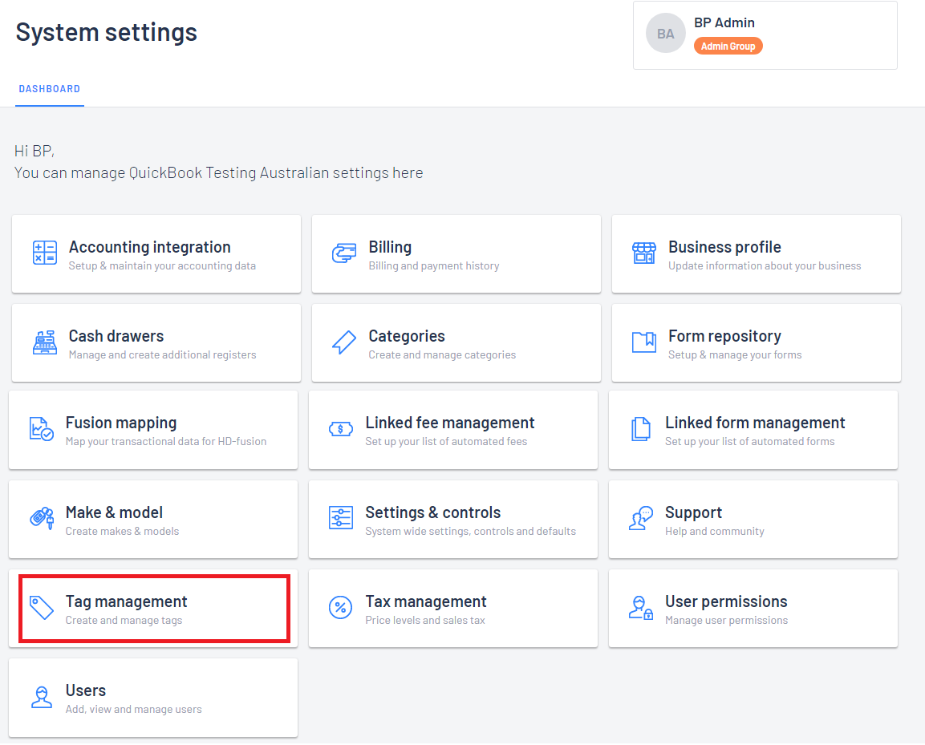Click the BP Admin user name
Image resolution: width=925 pixels, height=745 pixels.
[x=724, y=22]
